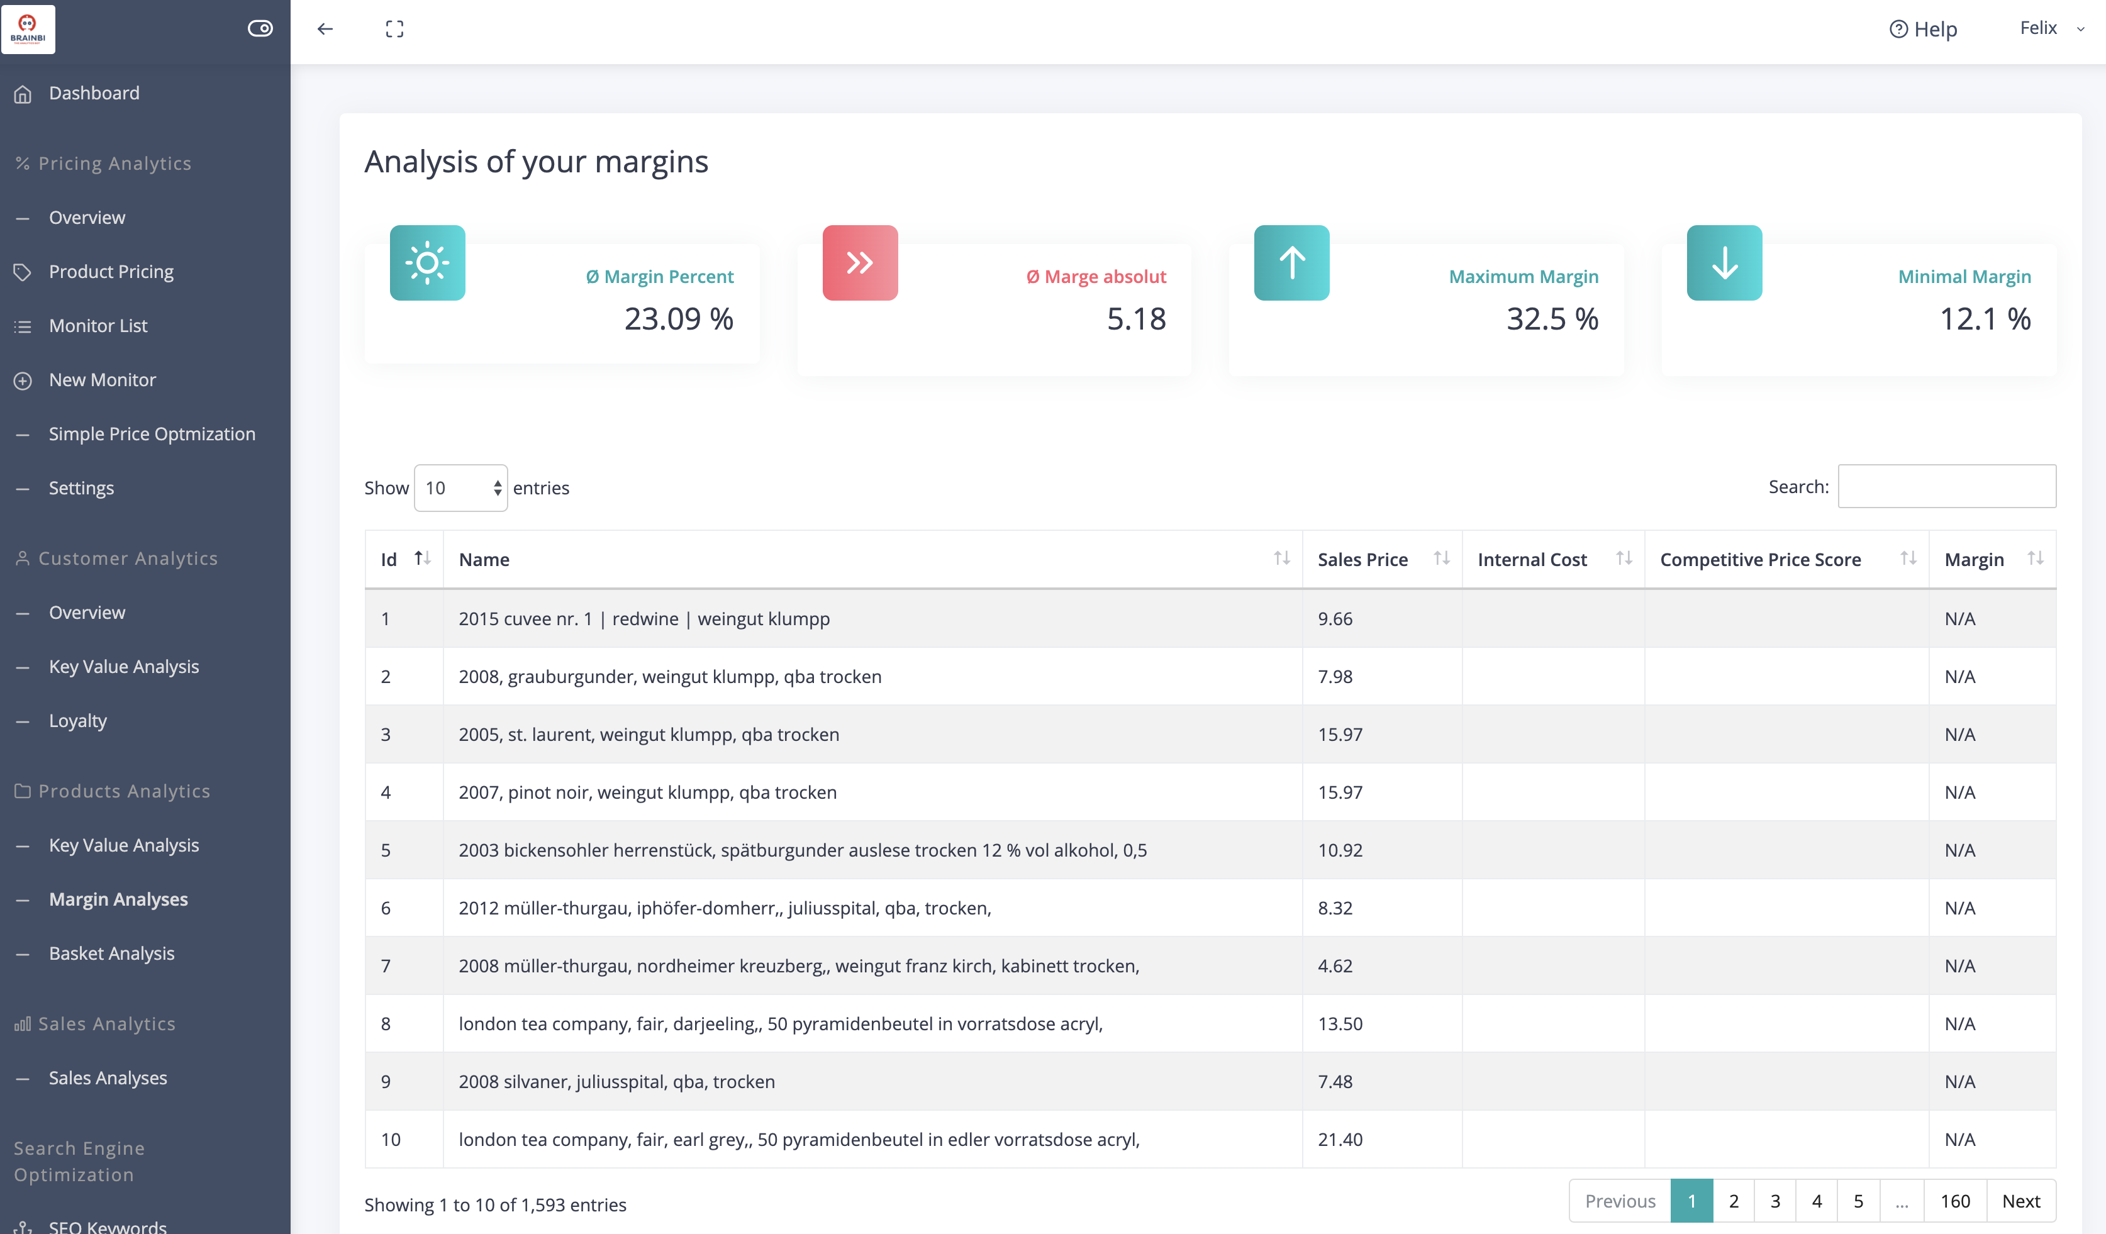Click into the table Search field
This screenshot has height=1234, width=2106.
click(1946, 486)
